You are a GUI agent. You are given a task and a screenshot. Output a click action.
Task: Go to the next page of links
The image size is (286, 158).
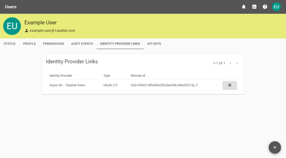(x=237, y=63)
